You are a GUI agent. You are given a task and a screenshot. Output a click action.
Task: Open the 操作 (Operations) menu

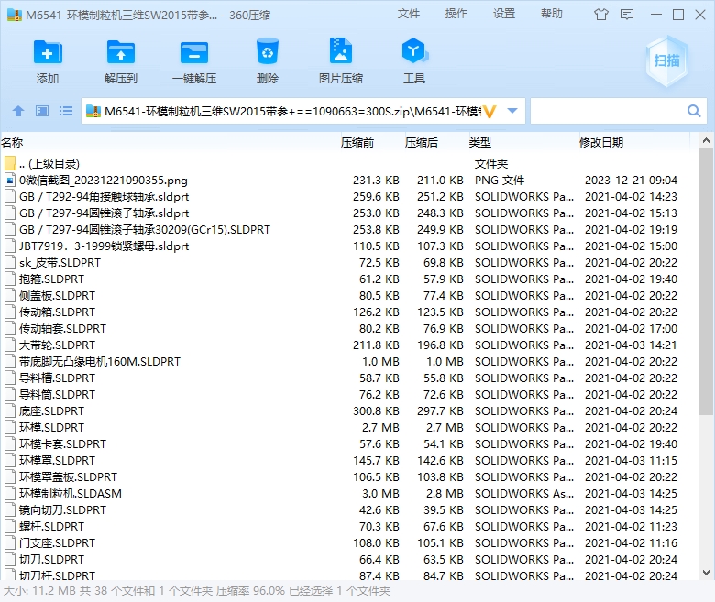[x=456, y=14]
